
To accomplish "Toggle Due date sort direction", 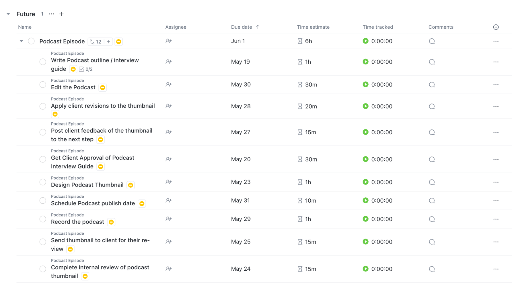I will tap(258, 27).
